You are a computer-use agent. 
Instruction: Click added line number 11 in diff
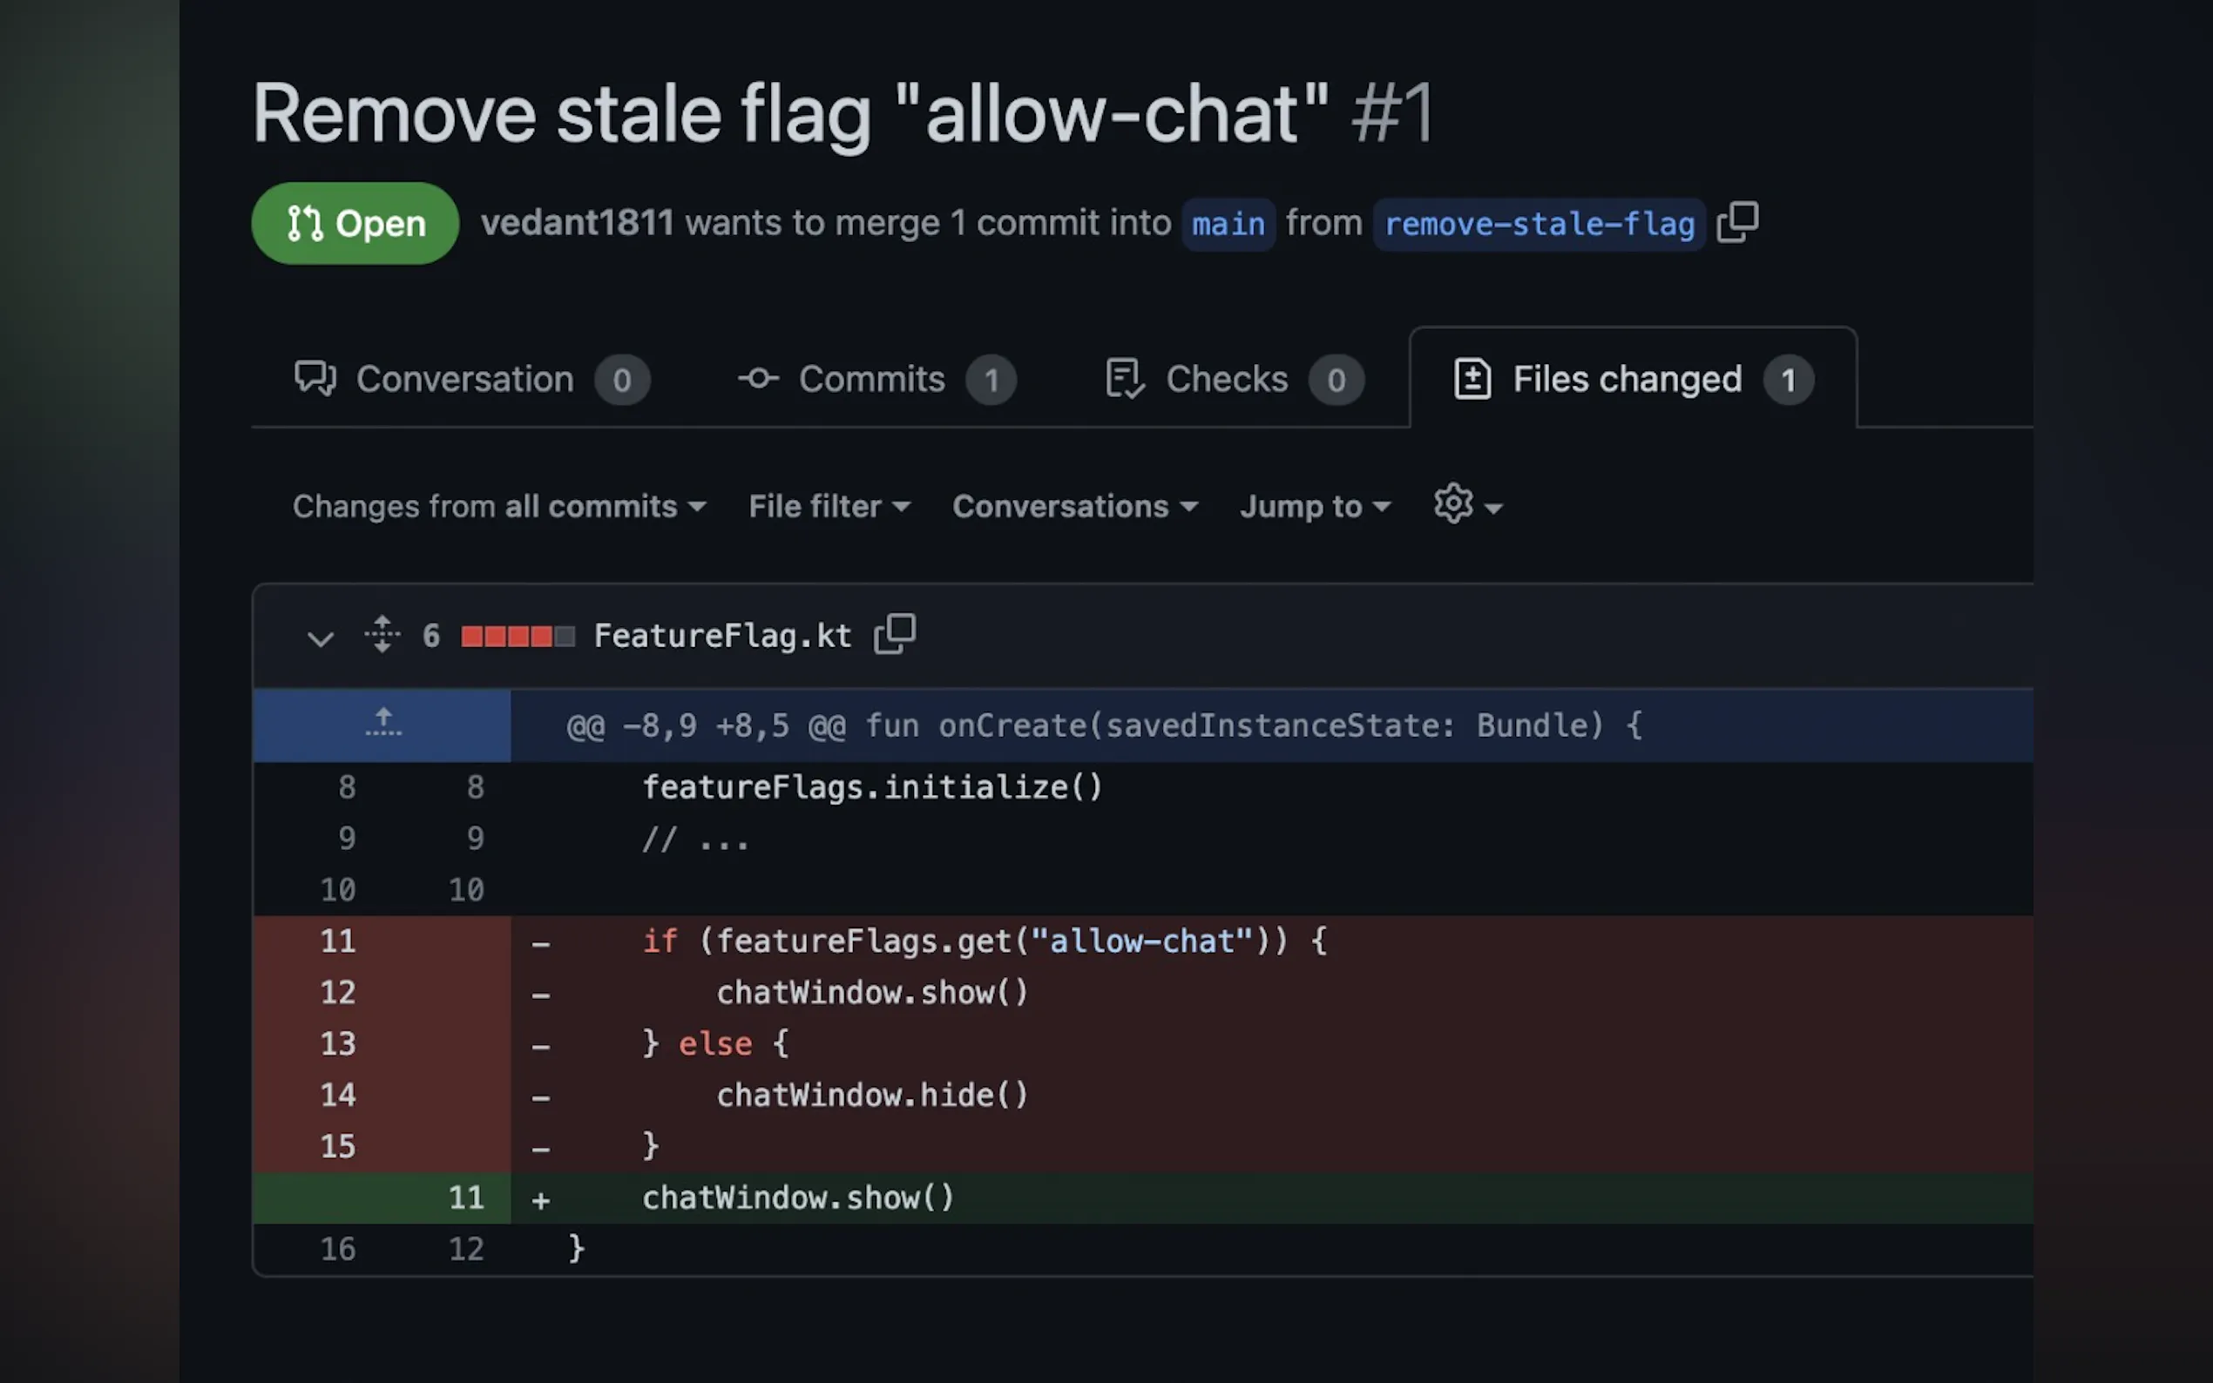(x=465, y=1197)
